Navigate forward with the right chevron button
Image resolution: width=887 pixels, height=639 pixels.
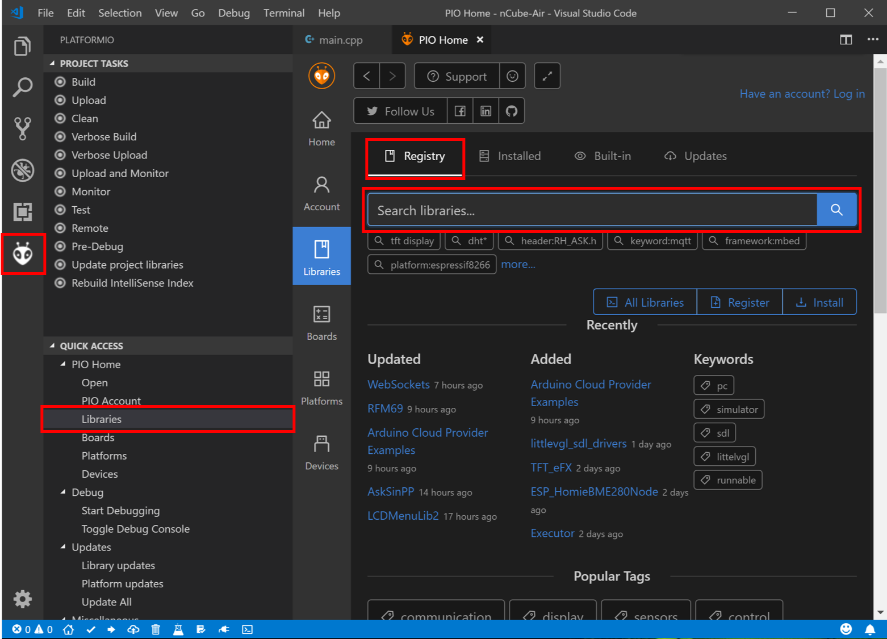click(x=392, y=76)
